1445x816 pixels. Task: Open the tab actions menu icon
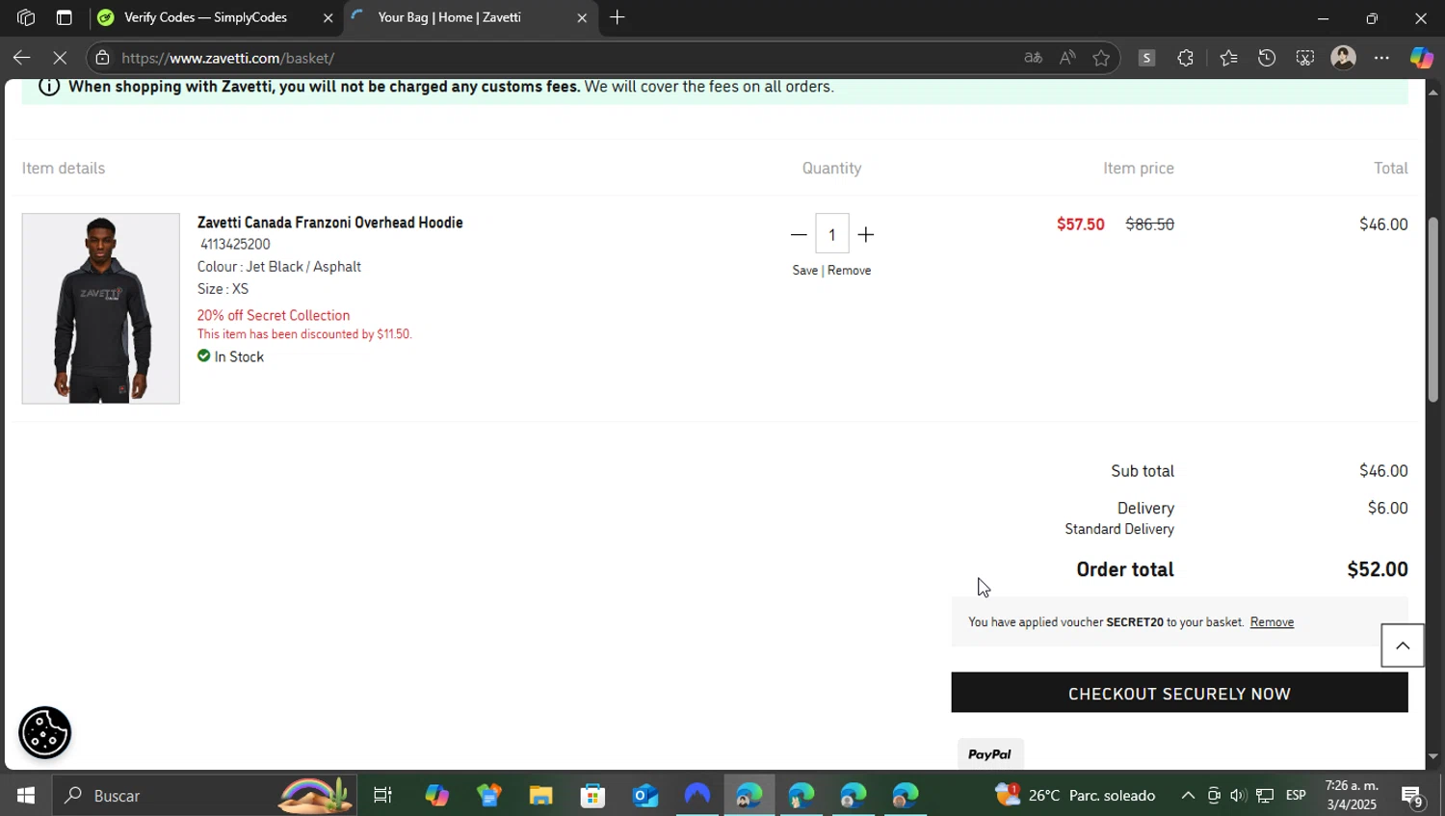64,17
